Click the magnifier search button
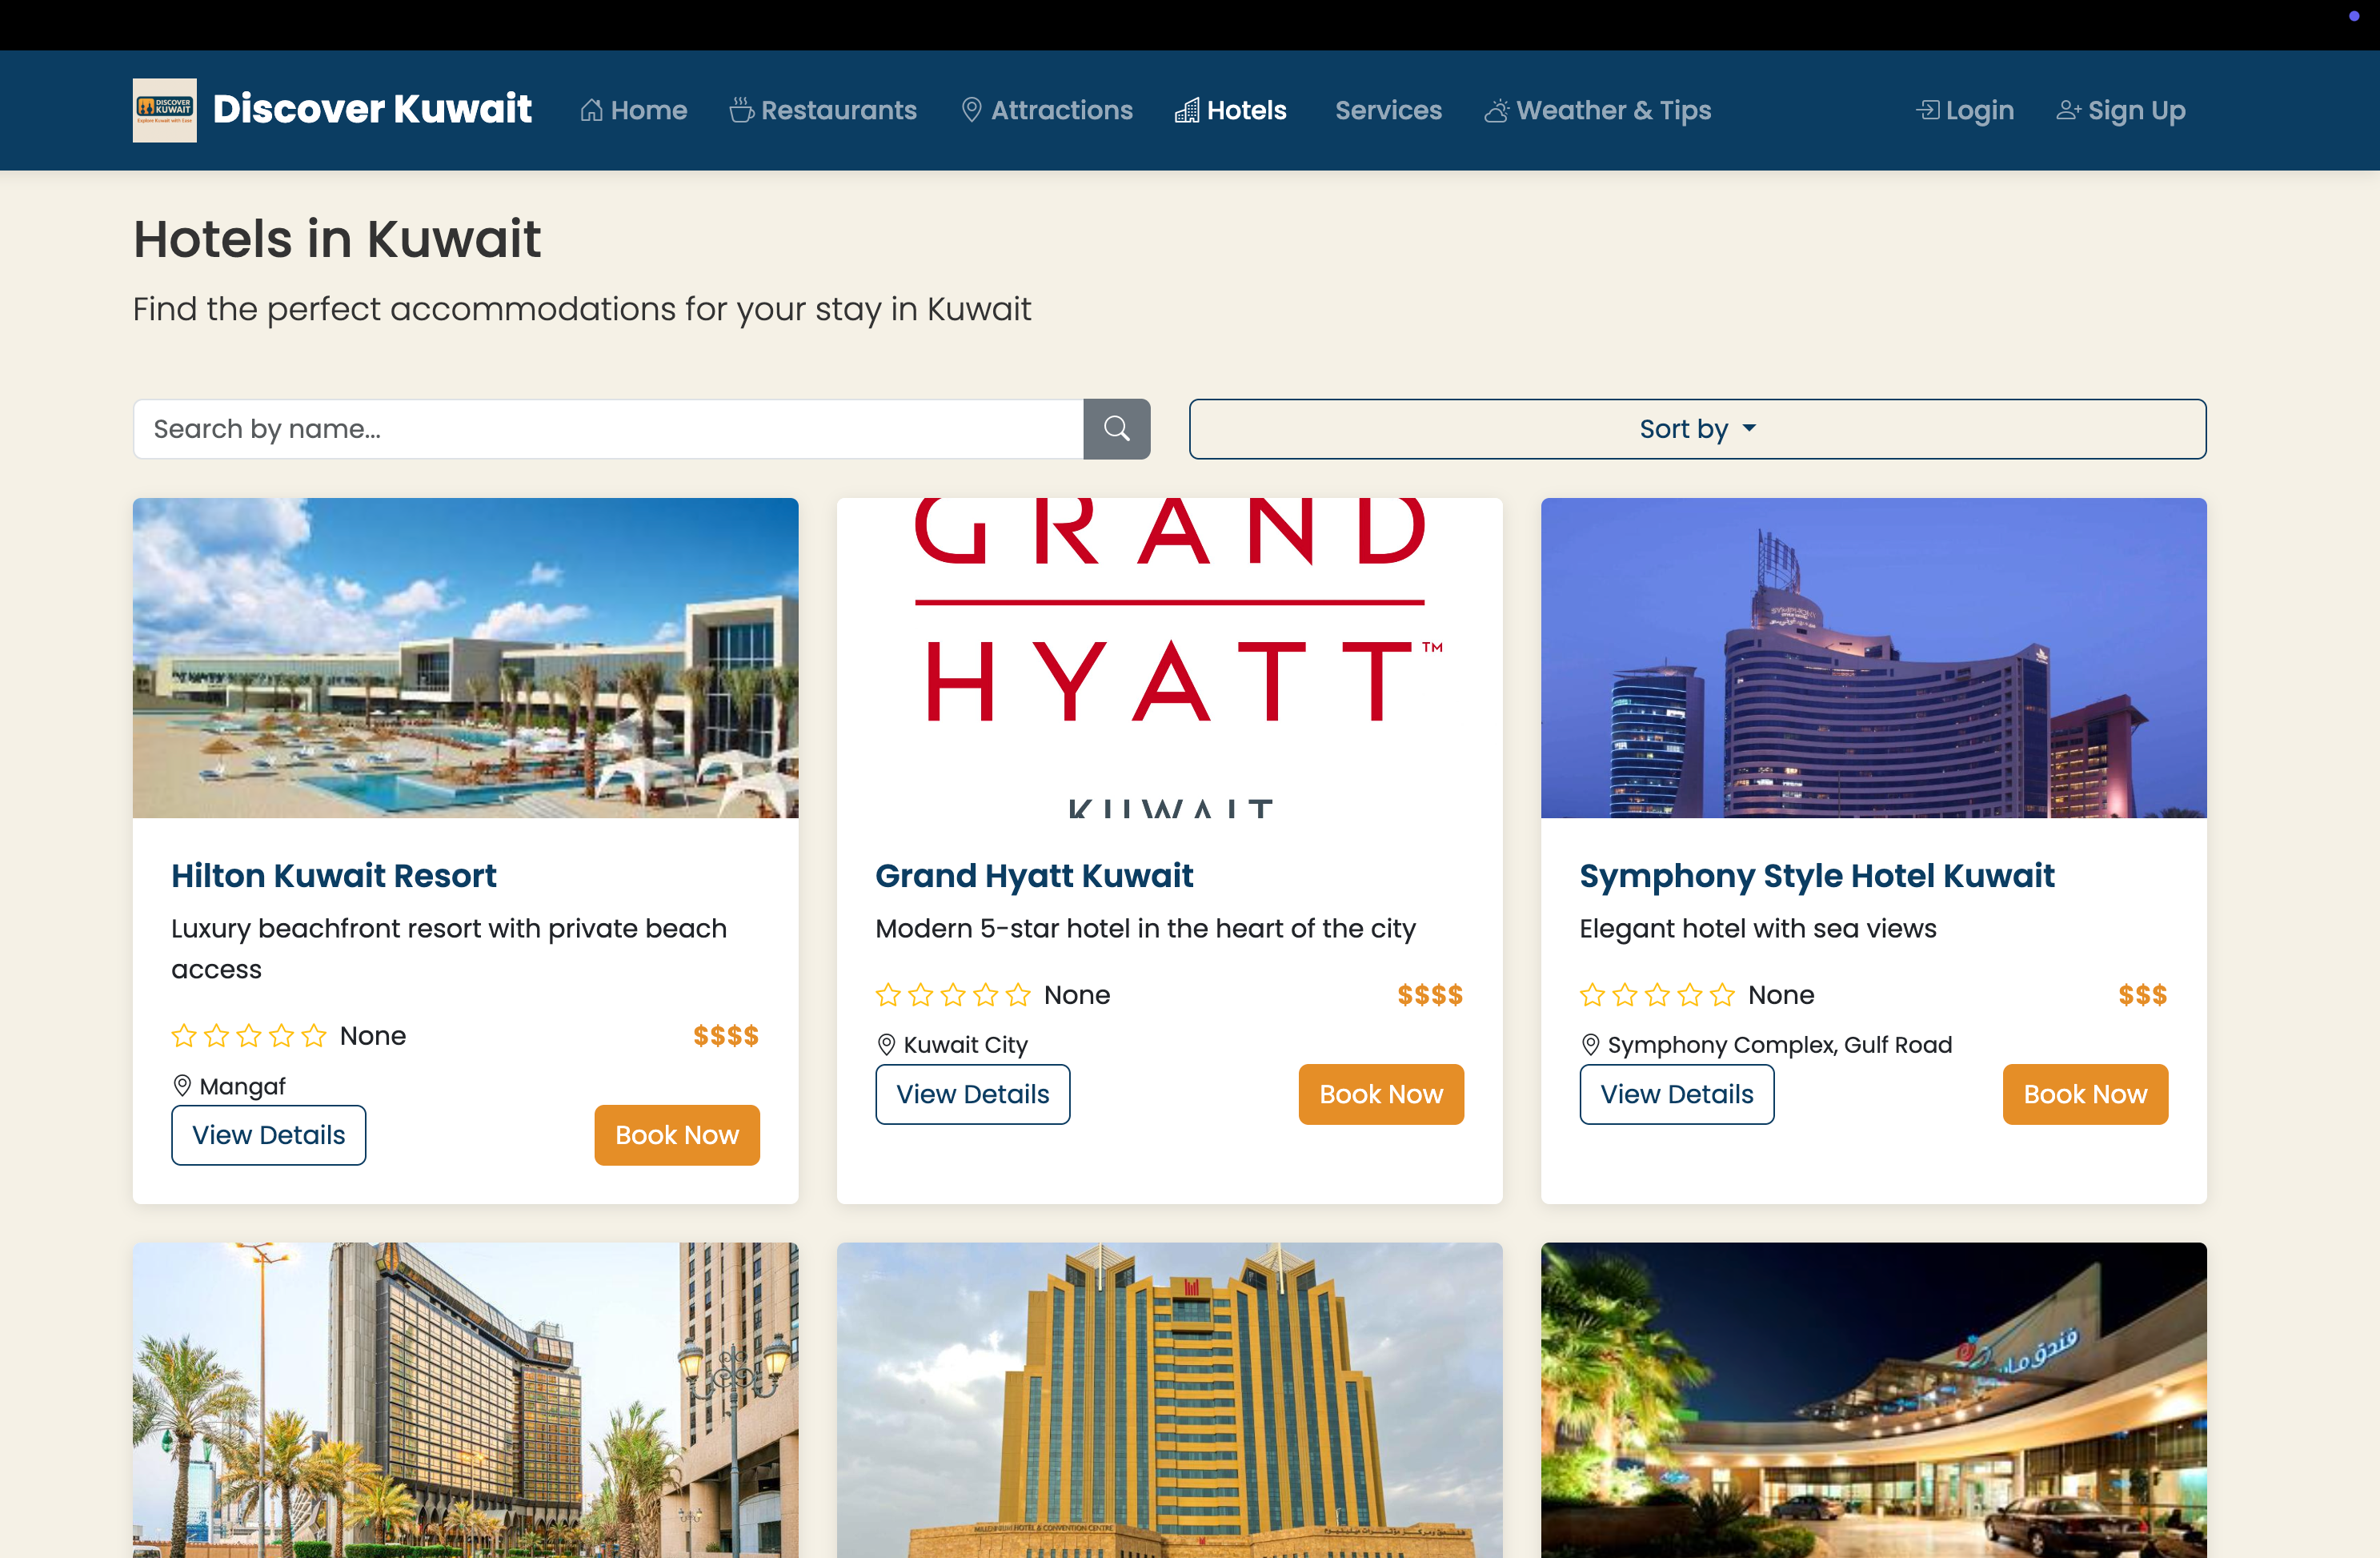 point(1117,429)
